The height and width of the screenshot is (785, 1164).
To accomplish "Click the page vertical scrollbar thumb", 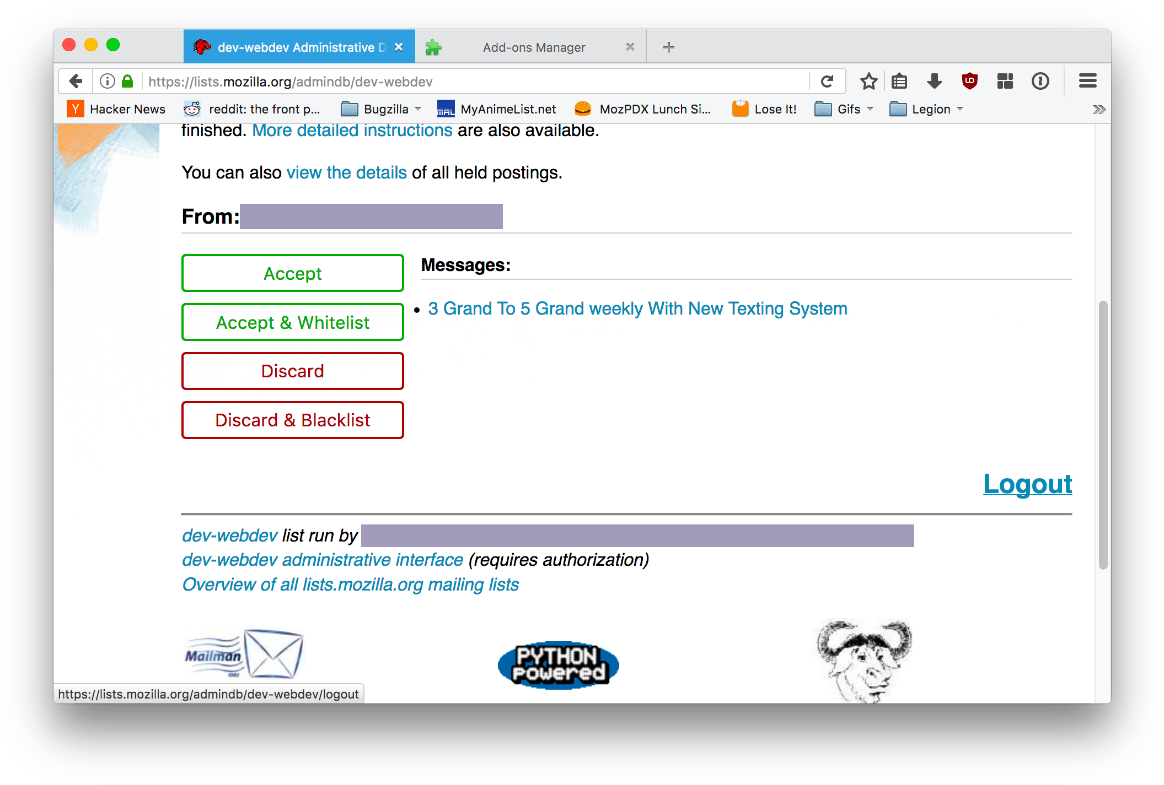I will pyautogui.click(x=1103, y=435).
